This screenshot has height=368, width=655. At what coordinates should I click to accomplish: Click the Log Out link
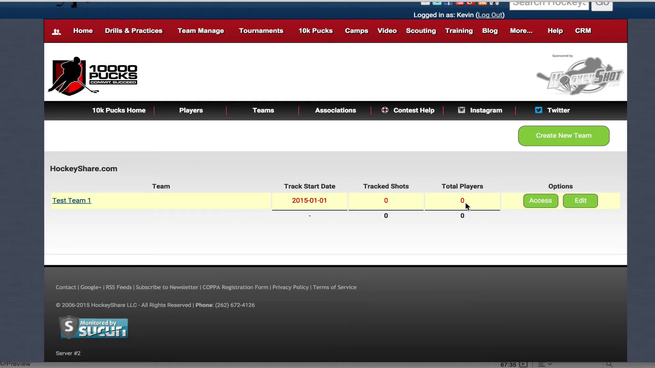490,15
